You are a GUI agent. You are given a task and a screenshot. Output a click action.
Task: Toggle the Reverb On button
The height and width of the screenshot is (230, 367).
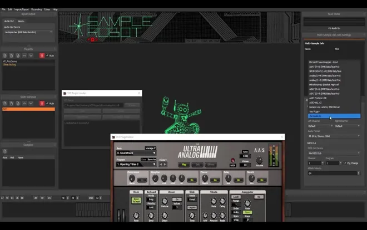pyautogui.click(x=262, y=180)
